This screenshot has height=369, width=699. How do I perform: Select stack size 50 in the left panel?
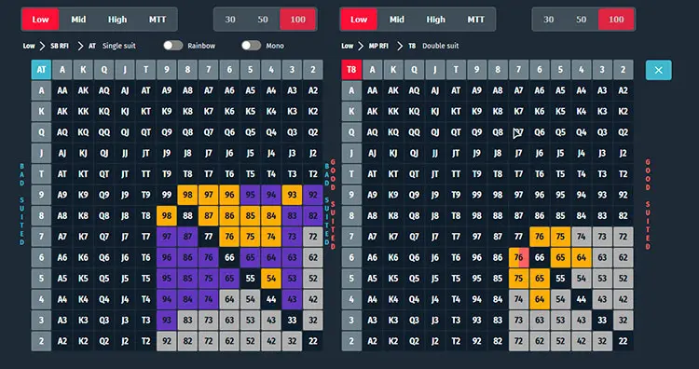(x=263, y=20)
